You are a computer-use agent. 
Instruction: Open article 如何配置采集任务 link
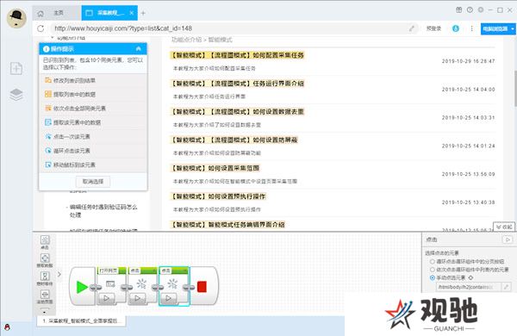(x=237, y=55)
